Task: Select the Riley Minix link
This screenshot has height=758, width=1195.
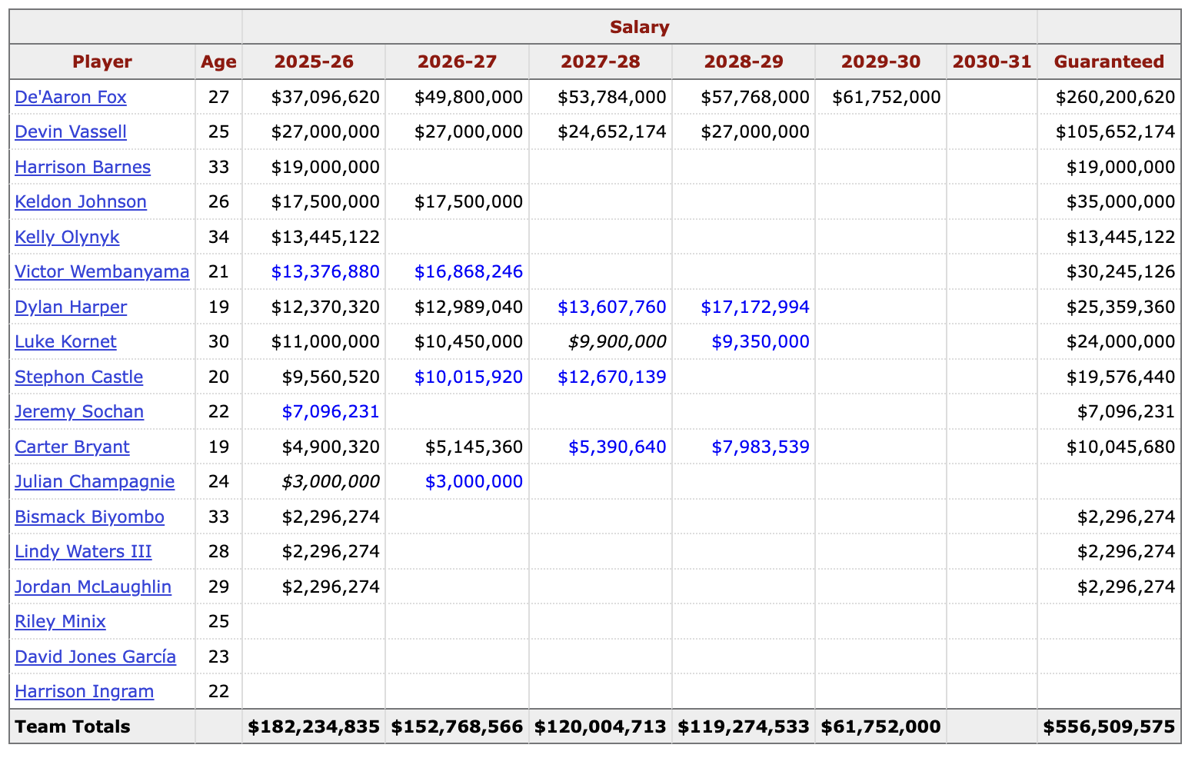Action: 60,621
